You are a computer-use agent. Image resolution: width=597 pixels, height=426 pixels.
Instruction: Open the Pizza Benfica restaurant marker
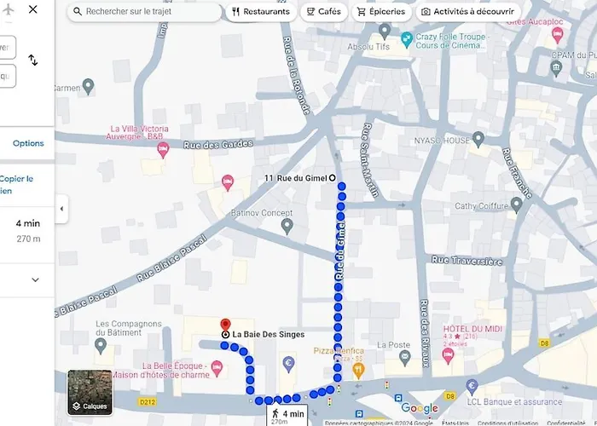(x=359, y=371)
